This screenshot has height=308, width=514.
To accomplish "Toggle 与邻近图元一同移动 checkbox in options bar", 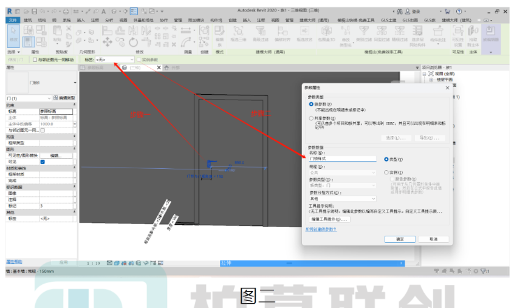I will pos(35,60).
